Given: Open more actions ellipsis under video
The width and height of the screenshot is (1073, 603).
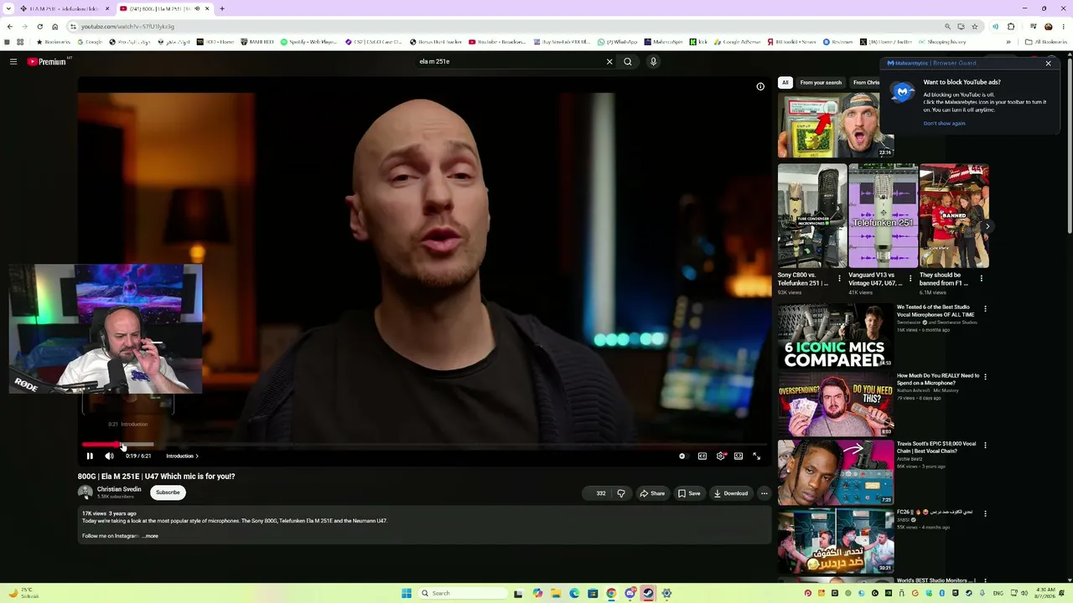Looking at the screenshot, I should click(x=764, y=493).
